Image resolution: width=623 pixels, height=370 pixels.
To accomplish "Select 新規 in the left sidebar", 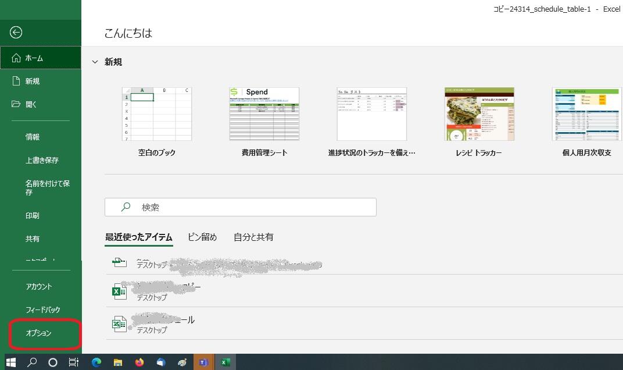I will (x=32, y=81).
